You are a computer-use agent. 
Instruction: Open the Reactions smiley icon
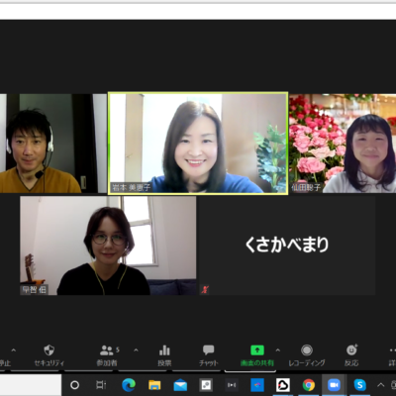[x=351, y=349]
